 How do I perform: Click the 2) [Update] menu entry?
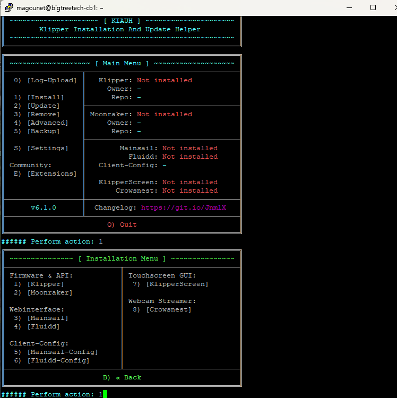[x=37, y=106]
